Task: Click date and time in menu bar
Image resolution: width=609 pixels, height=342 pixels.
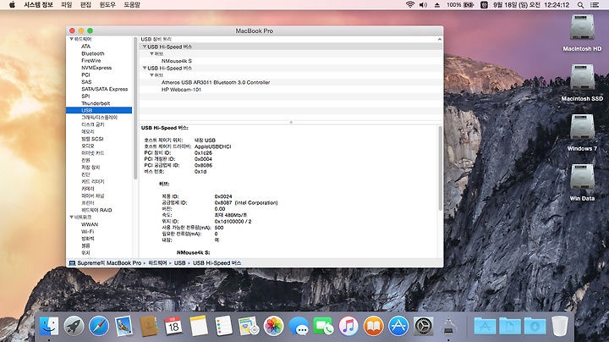Action: pos(531,5)
